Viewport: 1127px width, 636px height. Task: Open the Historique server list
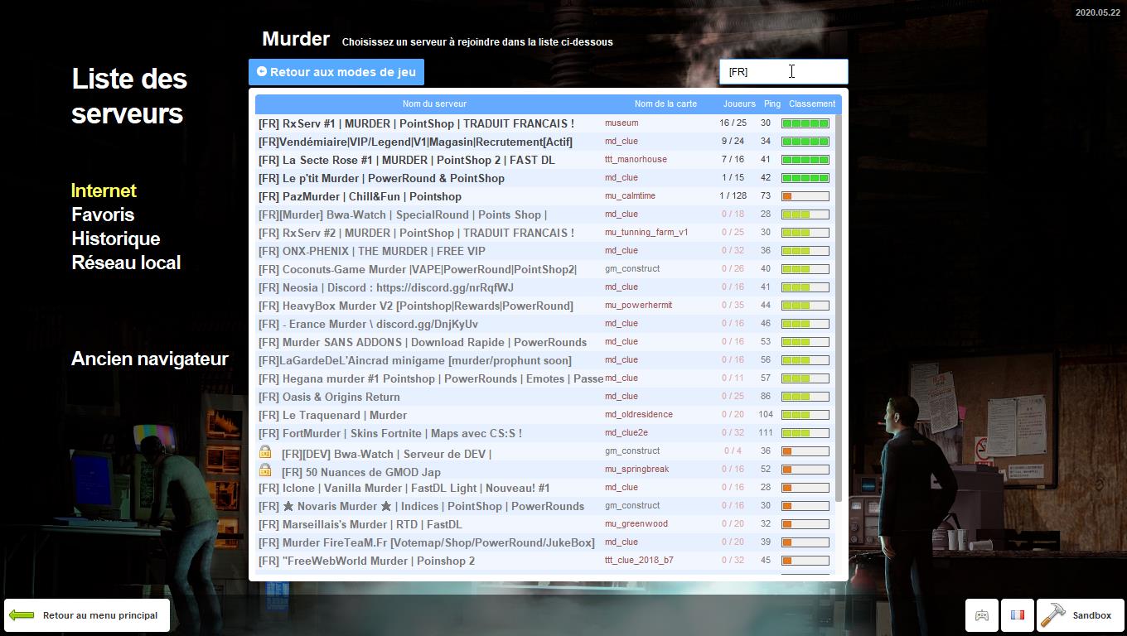tap(115, 238)
